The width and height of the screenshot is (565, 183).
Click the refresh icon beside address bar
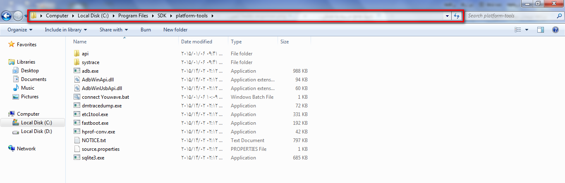pyautogui.click(x=457, y=16)
